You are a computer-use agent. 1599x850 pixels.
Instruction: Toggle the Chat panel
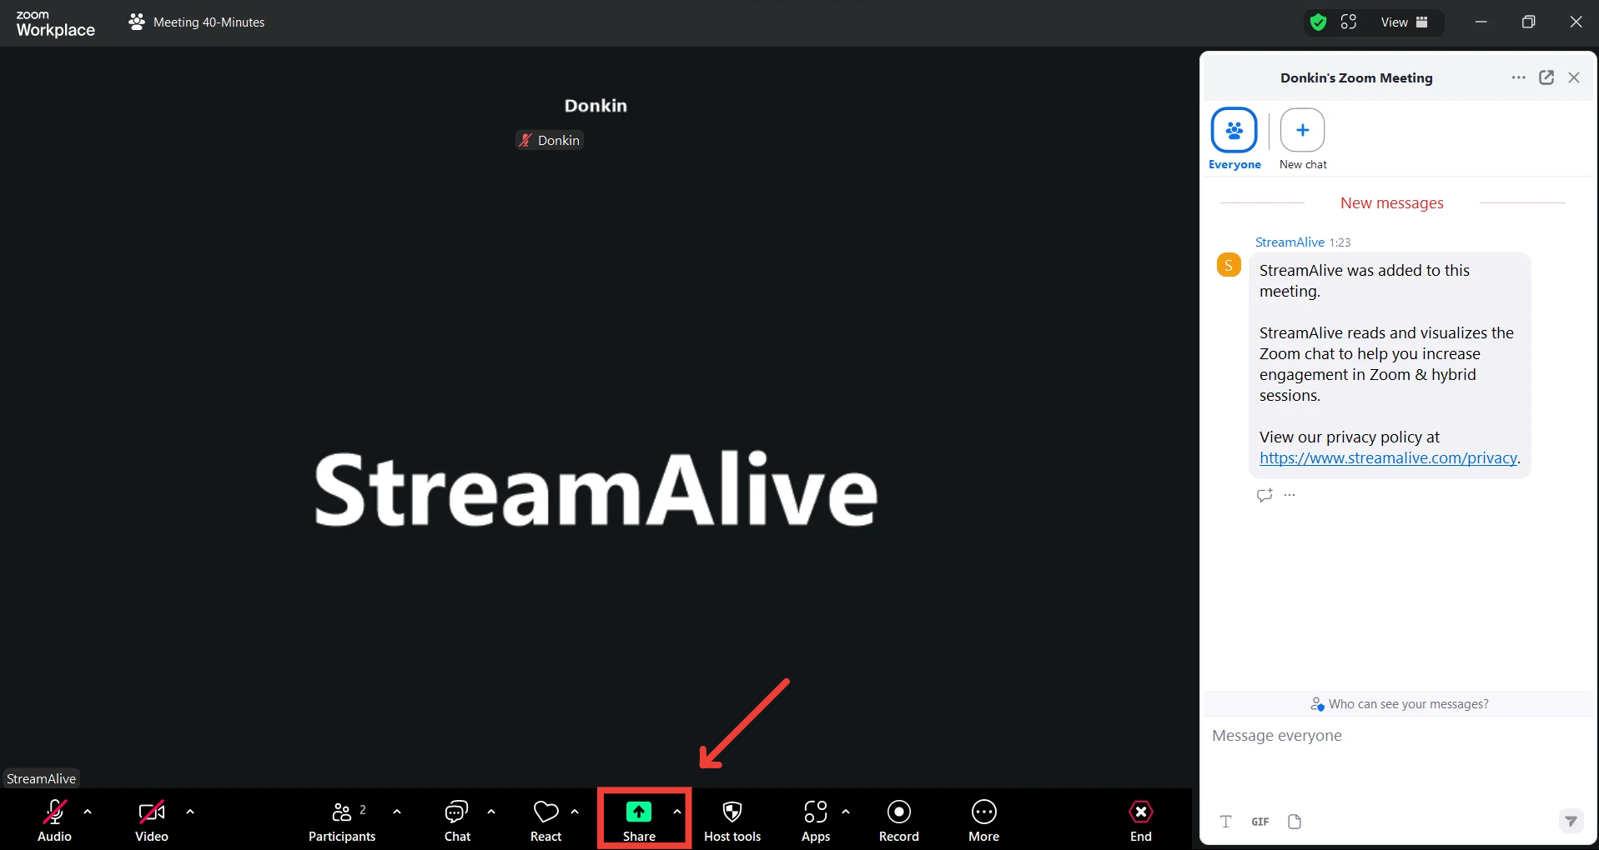tap(457, 820)
